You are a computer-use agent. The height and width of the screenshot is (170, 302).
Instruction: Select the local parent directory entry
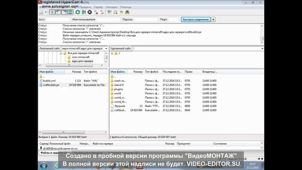pyautogui.click(x=73, y=76)
